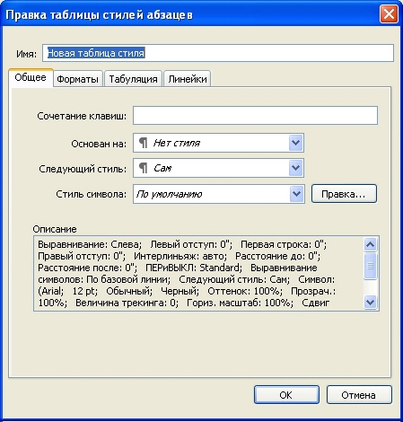The height and width of the screenshot is (422, 403).
Task: Click the description scrollbar down arrow
Action: (x=371, y=302)
